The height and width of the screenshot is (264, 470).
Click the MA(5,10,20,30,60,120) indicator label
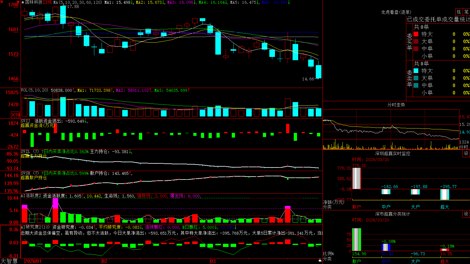point(78,2)
